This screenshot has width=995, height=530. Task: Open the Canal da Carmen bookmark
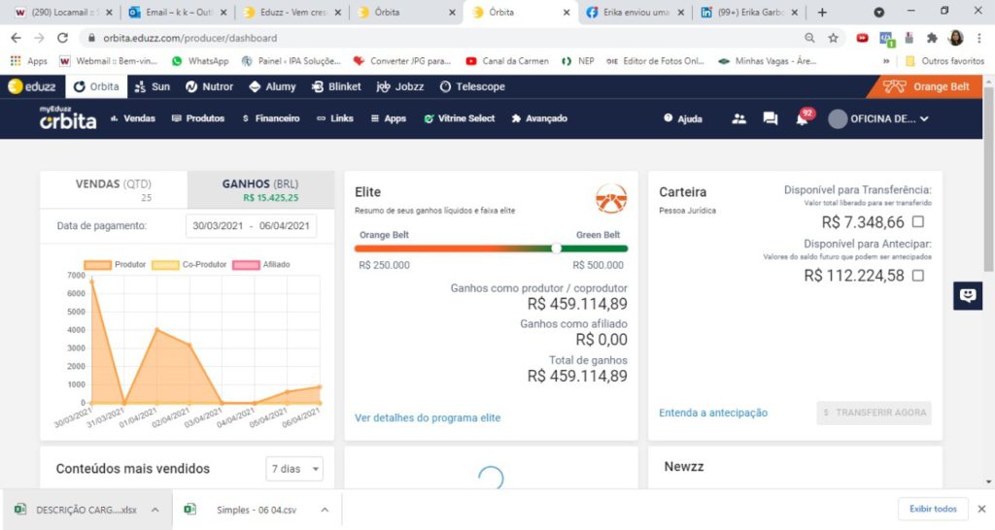click(x=507, y=61)
